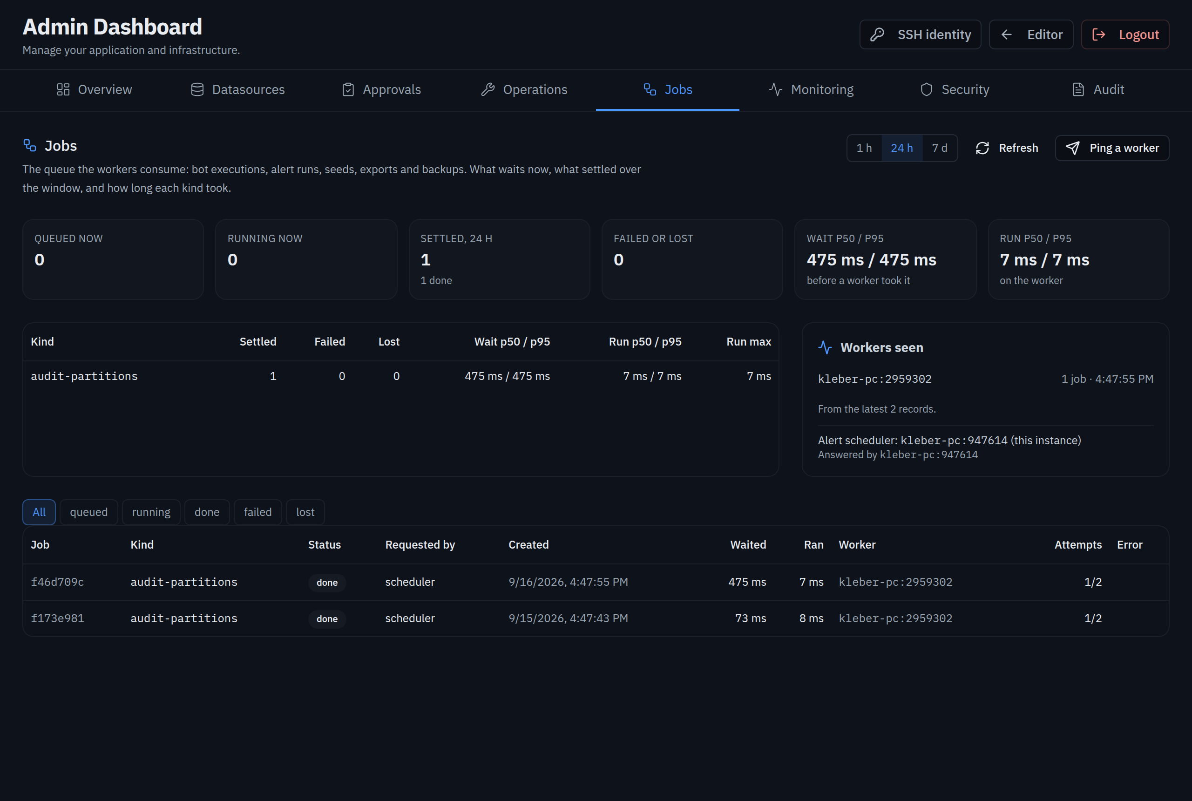Screen dimensions: 1192x801
Task: Switch the window to 7 d
Action: click(940, 148)
